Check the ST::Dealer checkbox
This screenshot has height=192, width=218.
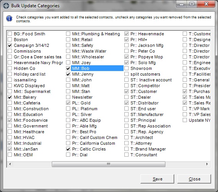pyautogui.click(x=126, y=97)
